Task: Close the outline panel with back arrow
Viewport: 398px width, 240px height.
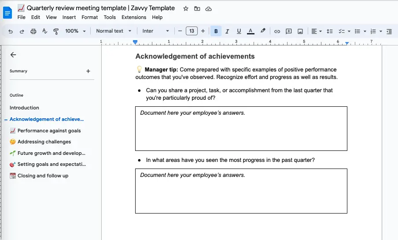Action: coord(13,55)
